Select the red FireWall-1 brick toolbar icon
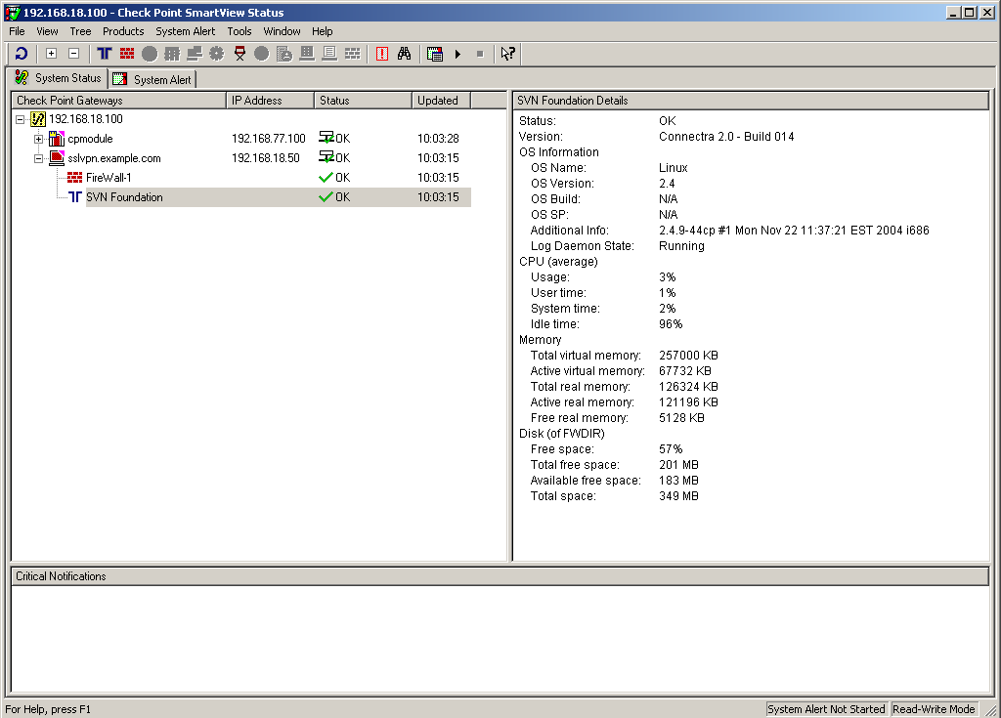The image size is (1001, 718). (x=127, y=54)
